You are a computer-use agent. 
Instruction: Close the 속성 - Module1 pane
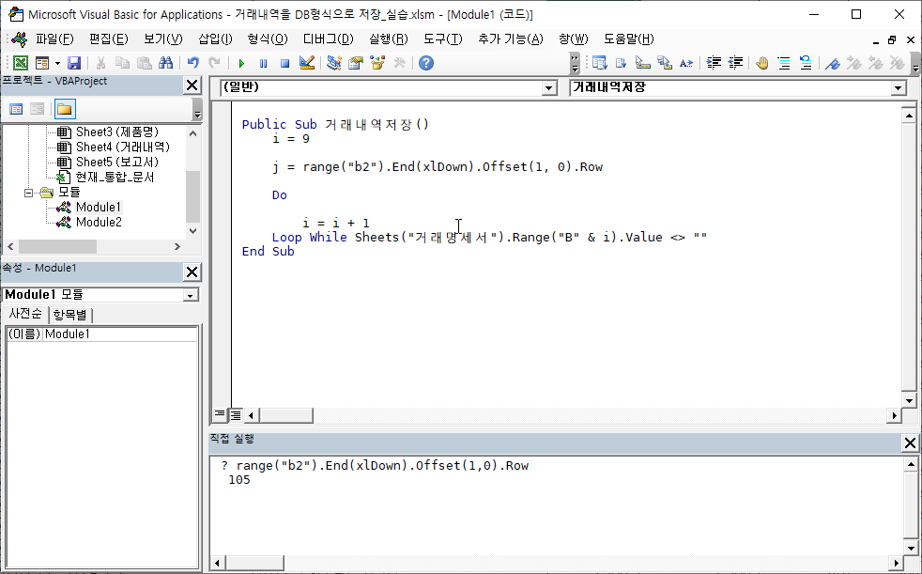pyautogui.click(x=192, y=271)
